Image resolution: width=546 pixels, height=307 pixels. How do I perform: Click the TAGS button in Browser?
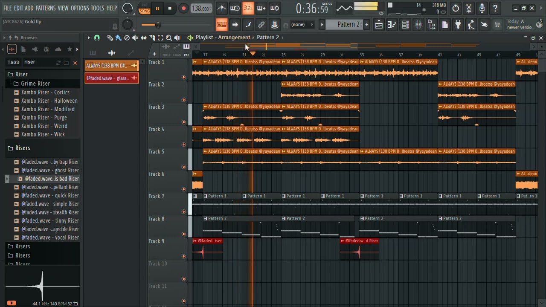click(x=13, y=62)
